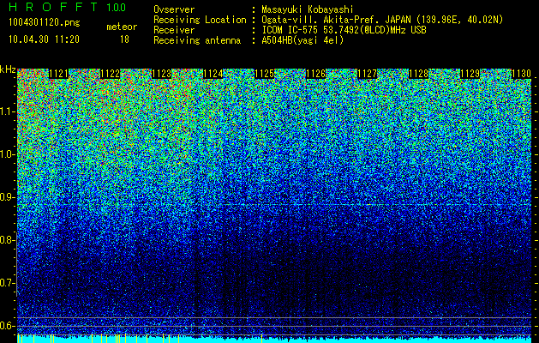The image size is (539, 343).
Task: Click the 1123 time marker
Action: click(162, 74)
